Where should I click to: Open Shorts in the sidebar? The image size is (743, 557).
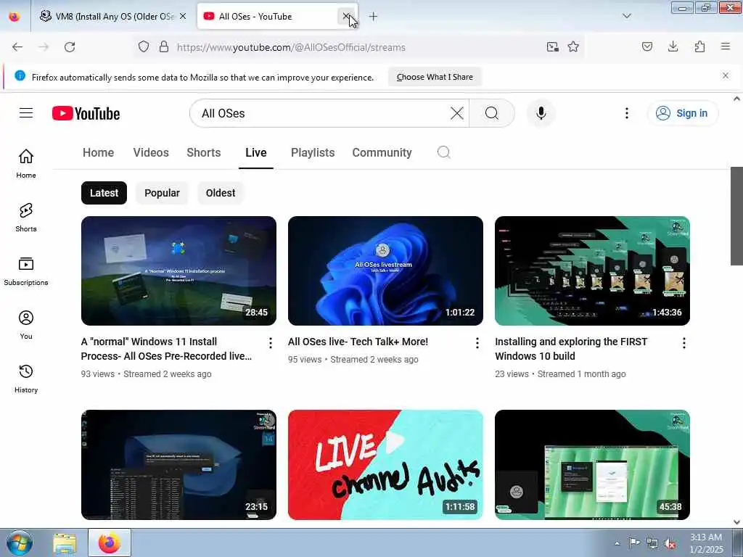pyautogui.click(x=26, y=218)
